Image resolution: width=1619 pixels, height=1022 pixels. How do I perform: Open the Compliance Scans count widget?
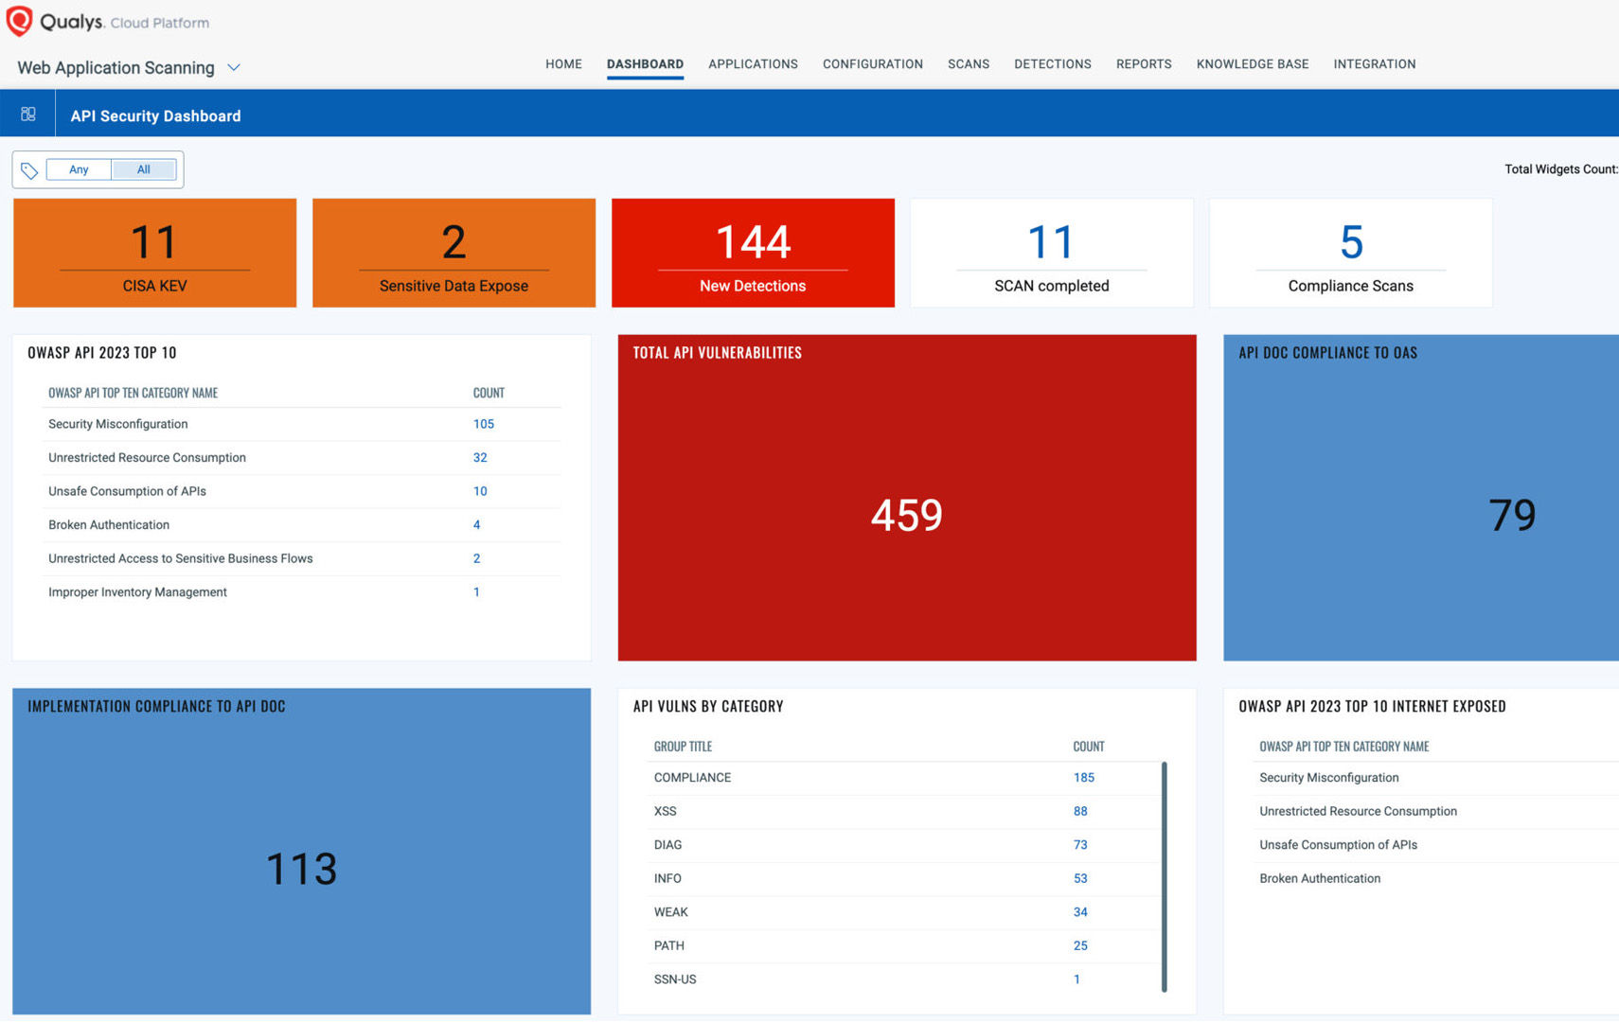(x=1350, y=253)
